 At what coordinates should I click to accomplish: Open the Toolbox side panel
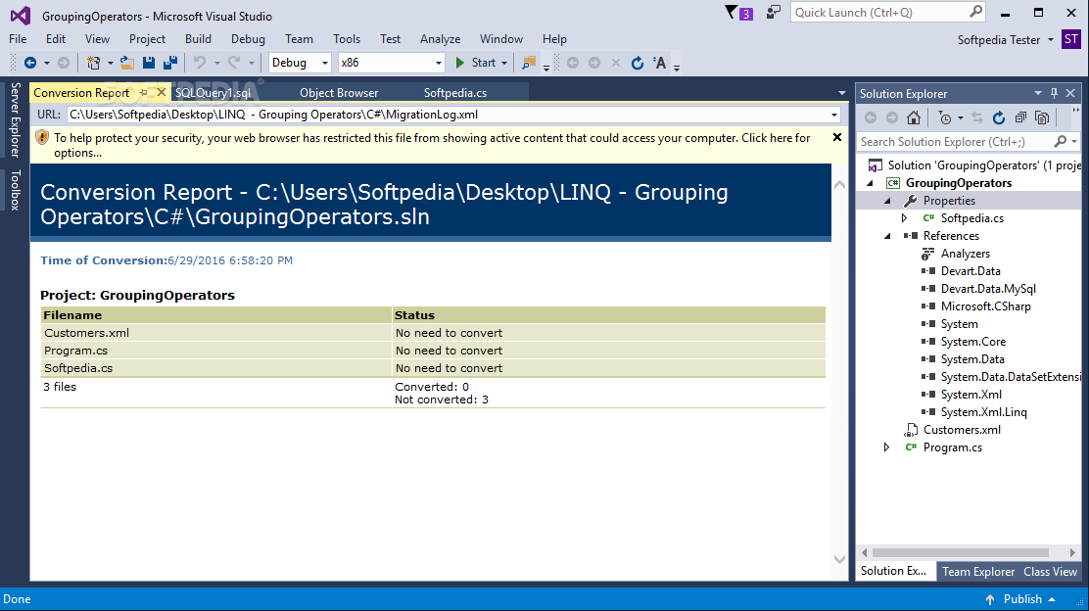[15, 190]
